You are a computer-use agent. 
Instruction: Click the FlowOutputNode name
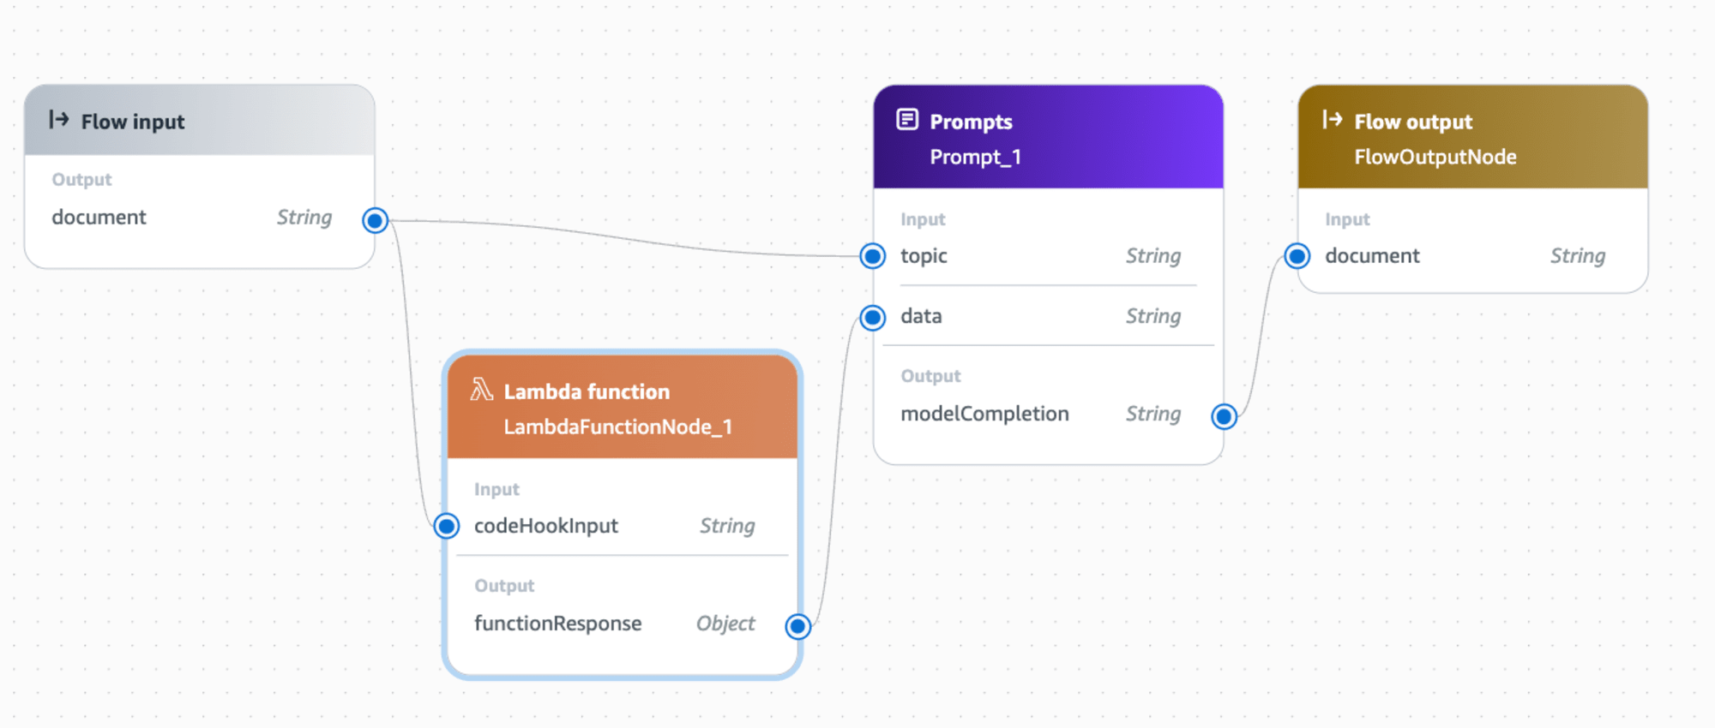pos(1435,157)
